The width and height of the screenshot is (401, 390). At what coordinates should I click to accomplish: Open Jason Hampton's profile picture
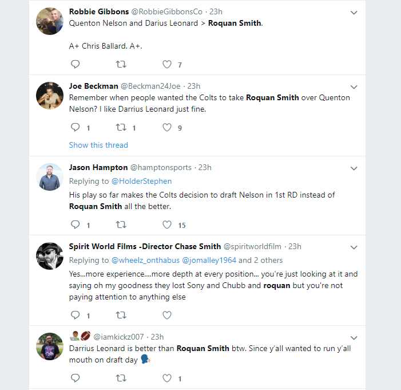49,176
